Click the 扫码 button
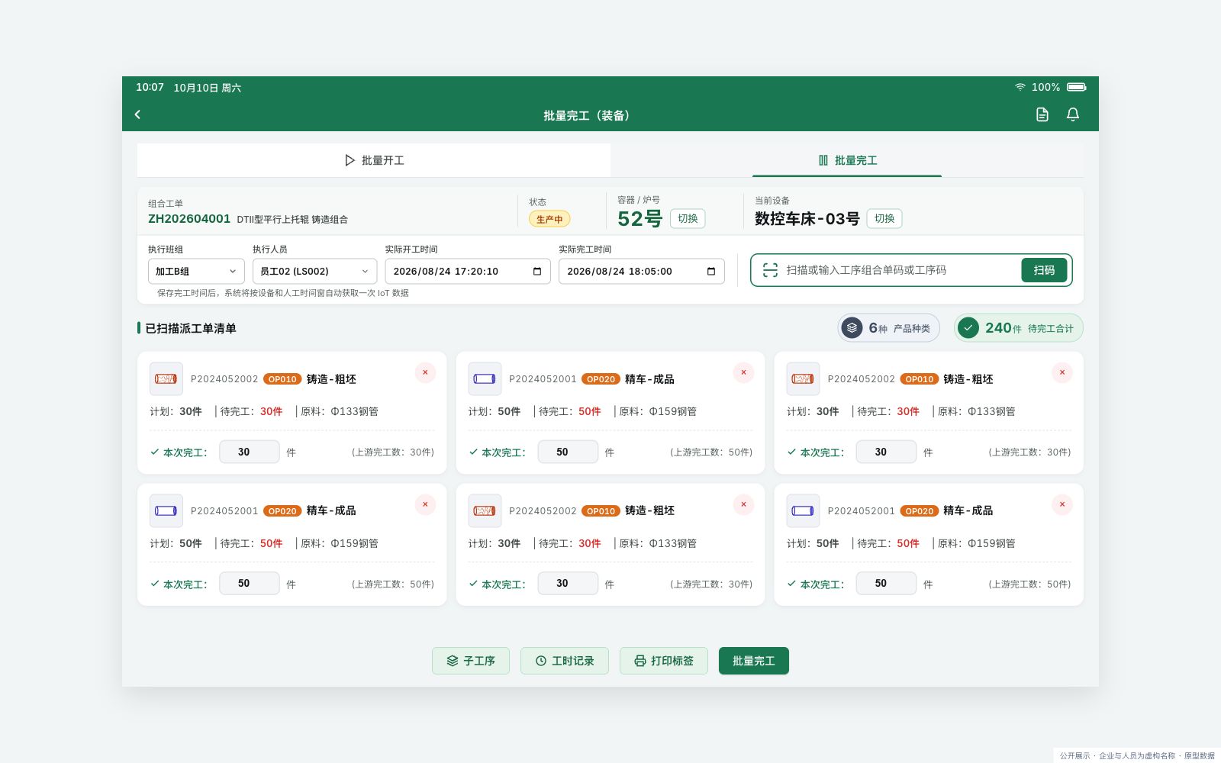This screenshot has height=763, width=1221. click(x=1044, y=270)
